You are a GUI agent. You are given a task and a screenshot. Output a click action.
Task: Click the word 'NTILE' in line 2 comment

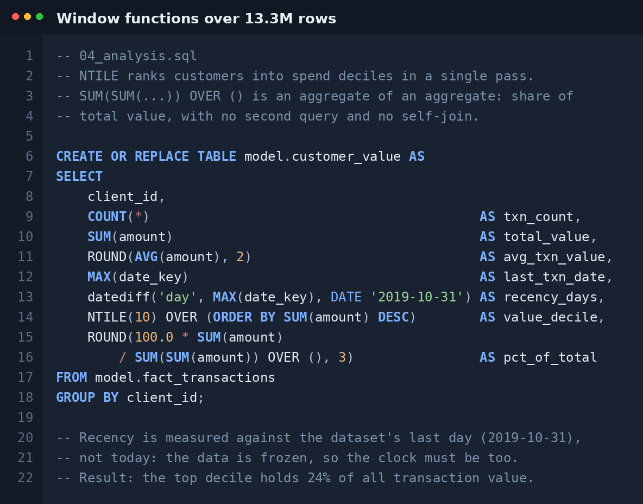(x=99, y=76)
